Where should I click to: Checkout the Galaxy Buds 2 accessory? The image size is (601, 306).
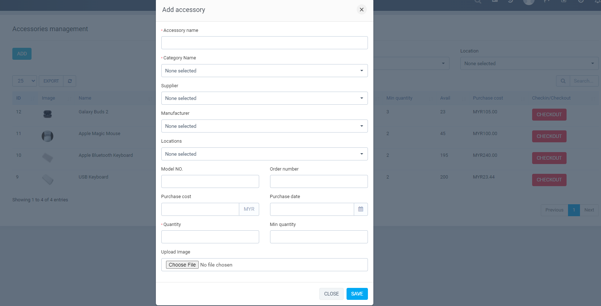(x=549, y=114)
